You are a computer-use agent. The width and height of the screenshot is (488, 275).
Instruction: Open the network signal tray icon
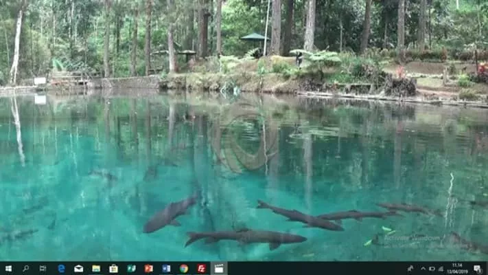pos(439,268)
